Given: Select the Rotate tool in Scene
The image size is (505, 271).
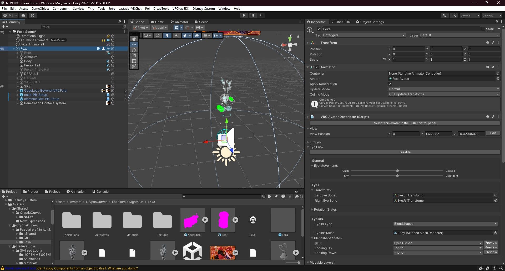Looking at the screenshot, I should coord(134,50).
